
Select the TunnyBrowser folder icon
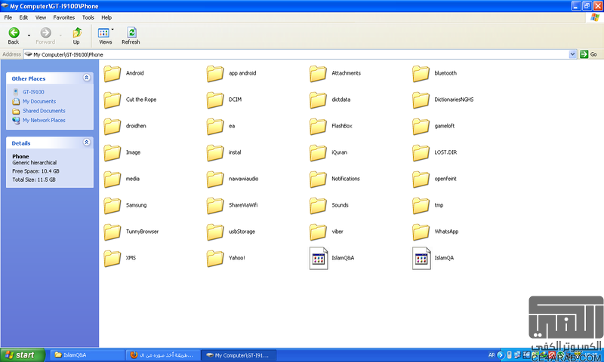click(112, 232)
